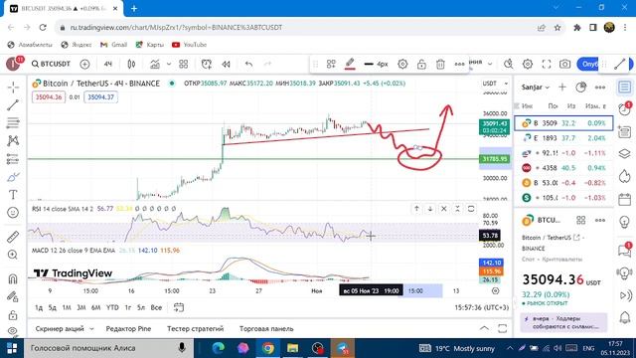Viewport: 636px width, 358px height.
Task: Start bar replay mode
Action: point(226,64)
